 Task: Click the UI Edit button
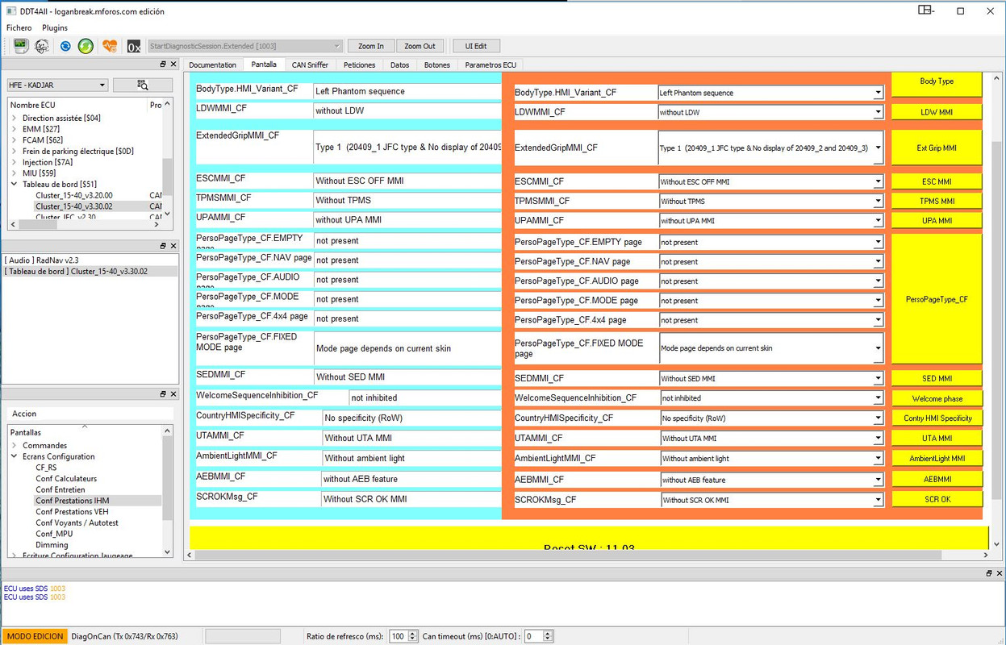coord(476,46)
